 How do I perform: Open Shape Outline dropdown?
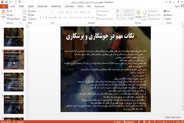tap(155, 15)
